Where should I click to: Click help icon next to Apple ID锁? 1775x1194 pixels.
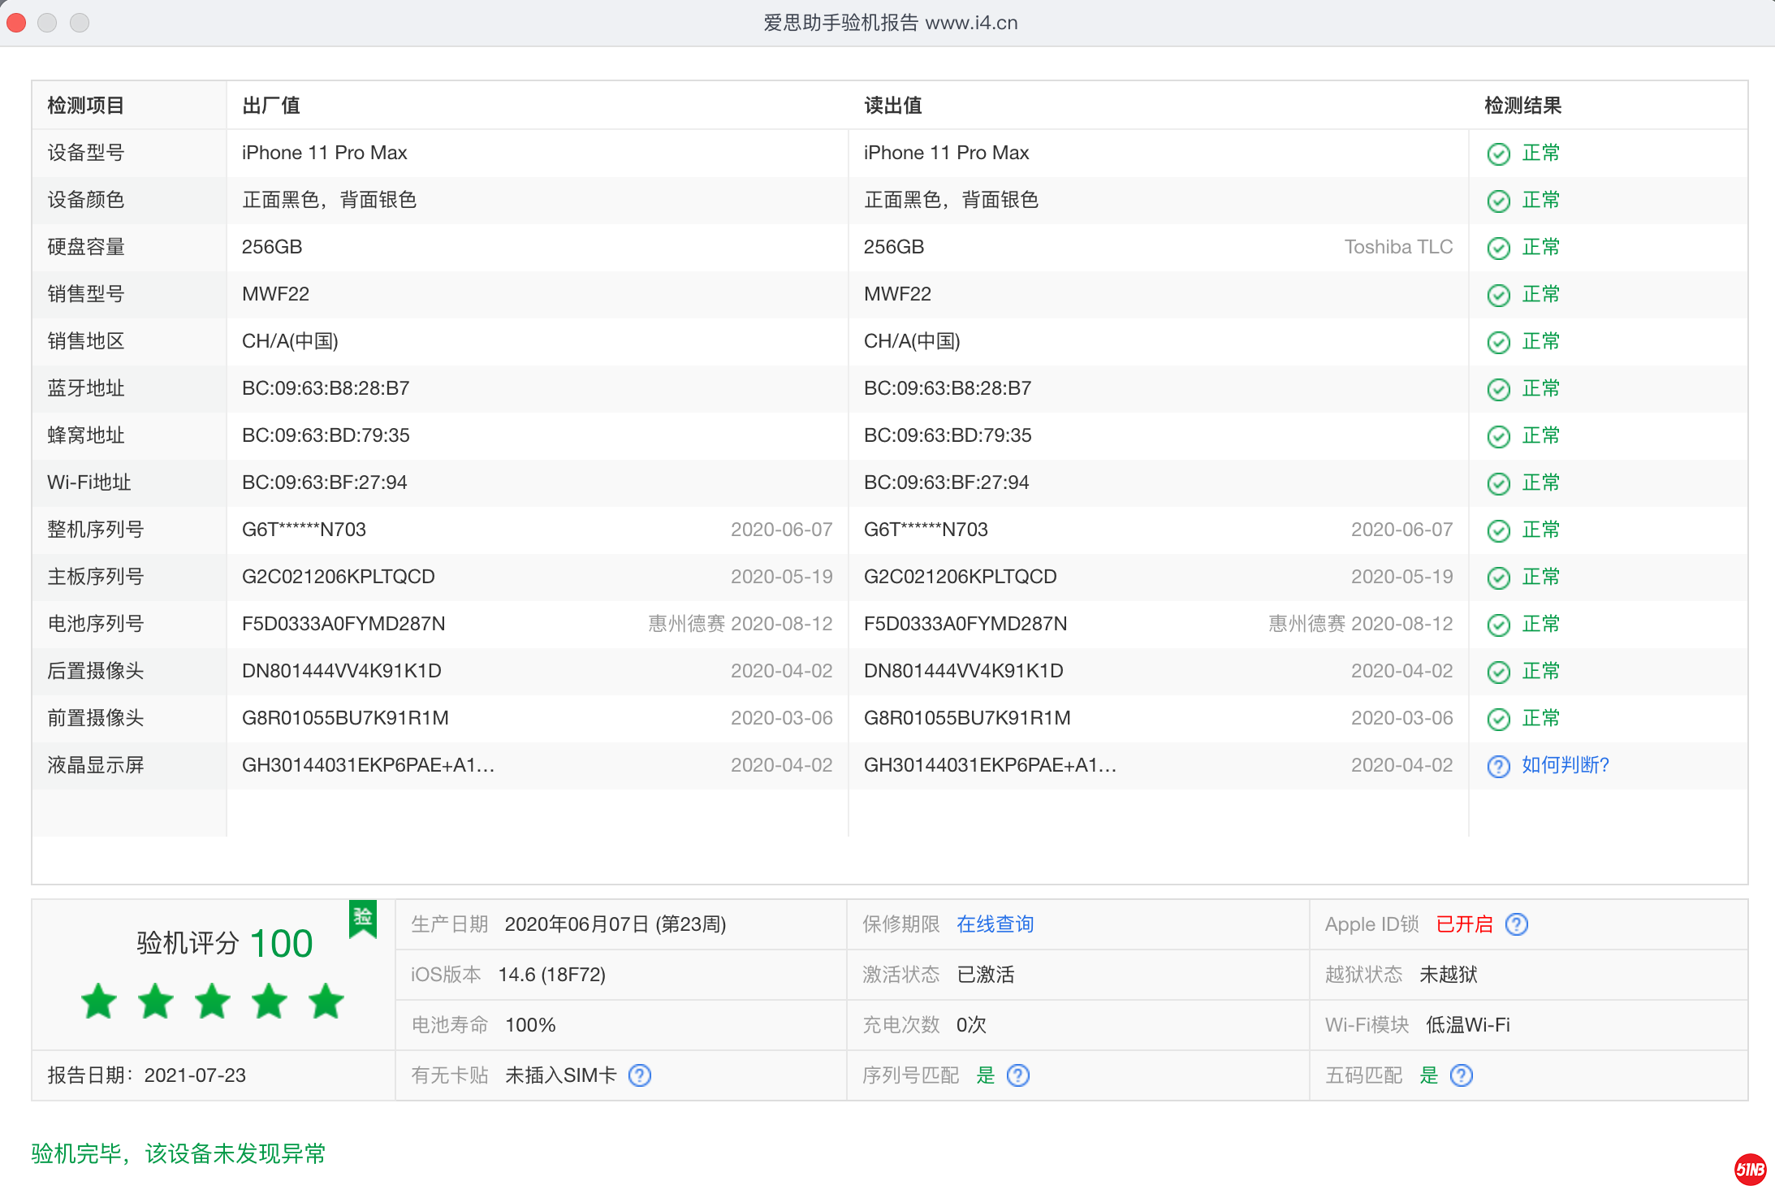(1515, 924)
